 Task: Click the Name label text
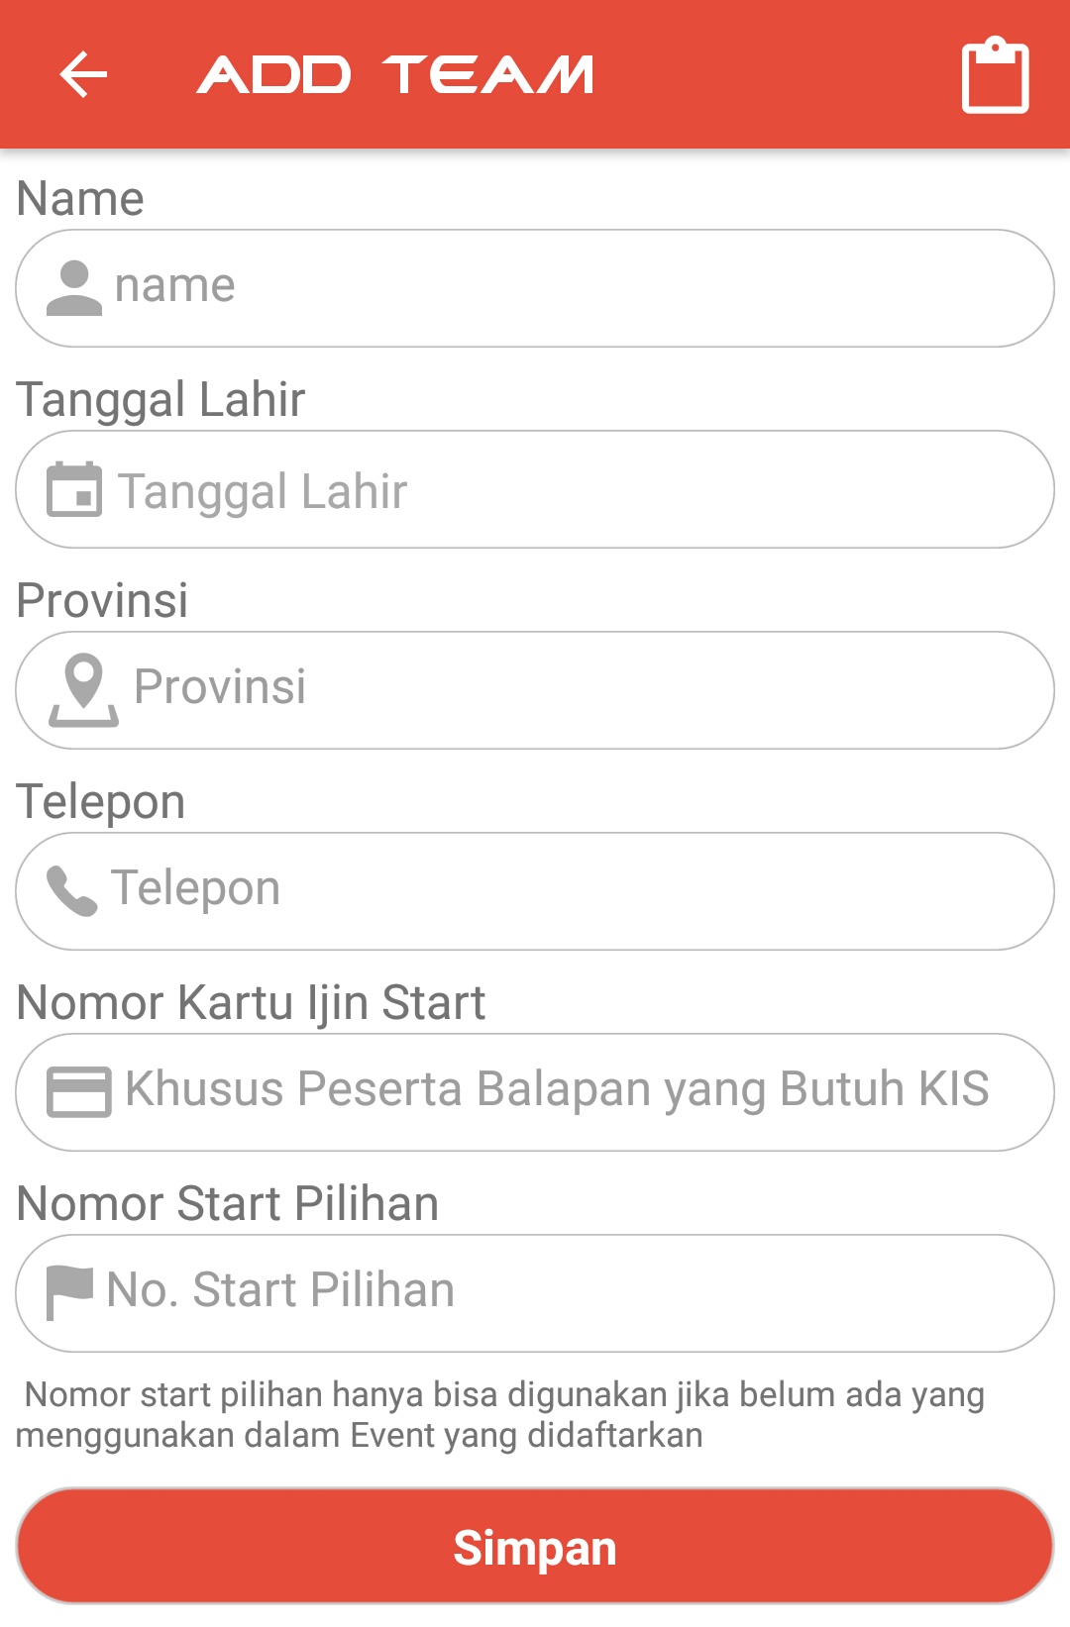pyautogui.click(x=80, y=198)
